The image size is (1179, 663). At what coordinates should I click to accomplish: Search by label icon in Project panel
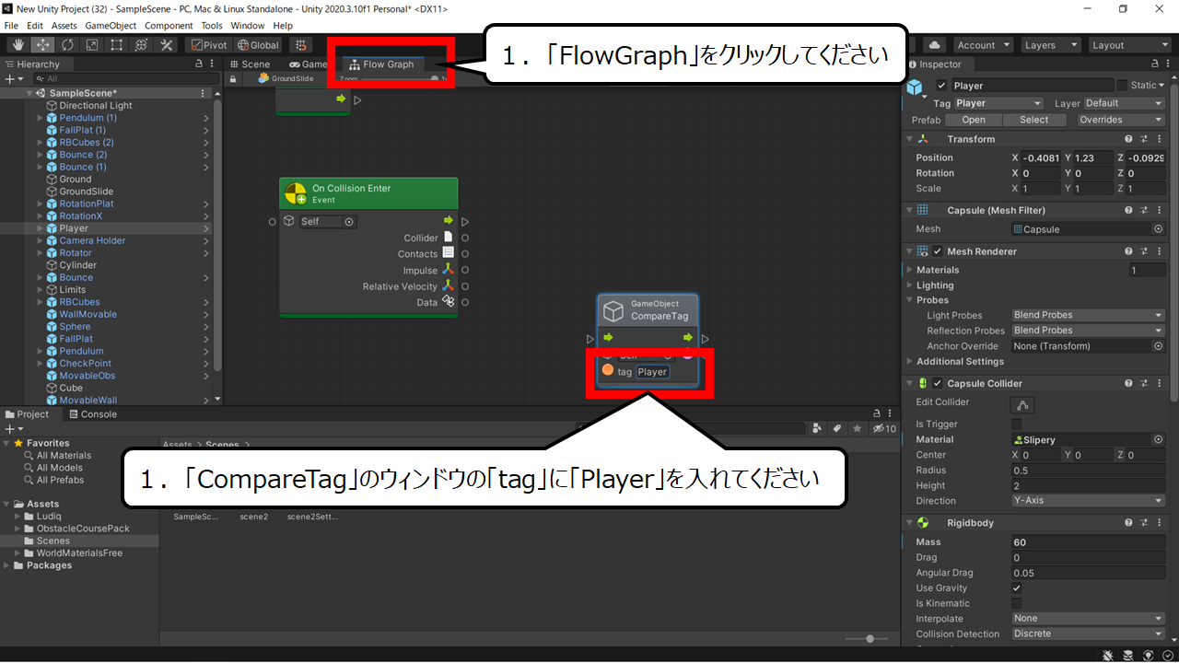coord(836,428)
